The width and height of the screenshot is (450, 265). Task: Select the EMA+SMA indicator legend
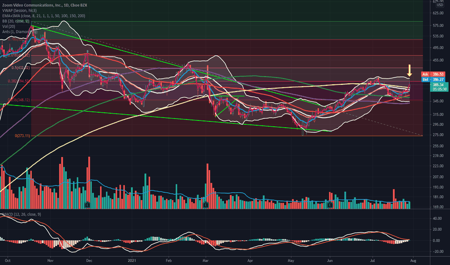[43, 16]
